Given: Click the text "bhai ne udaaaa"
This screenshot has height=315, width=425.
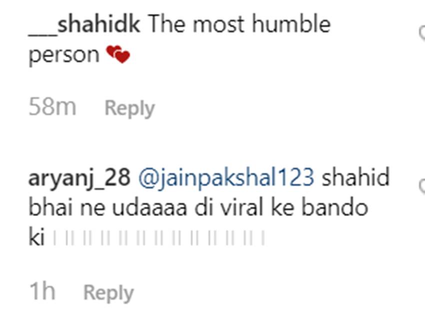Looking at the screenshot, I should [108, 208].
